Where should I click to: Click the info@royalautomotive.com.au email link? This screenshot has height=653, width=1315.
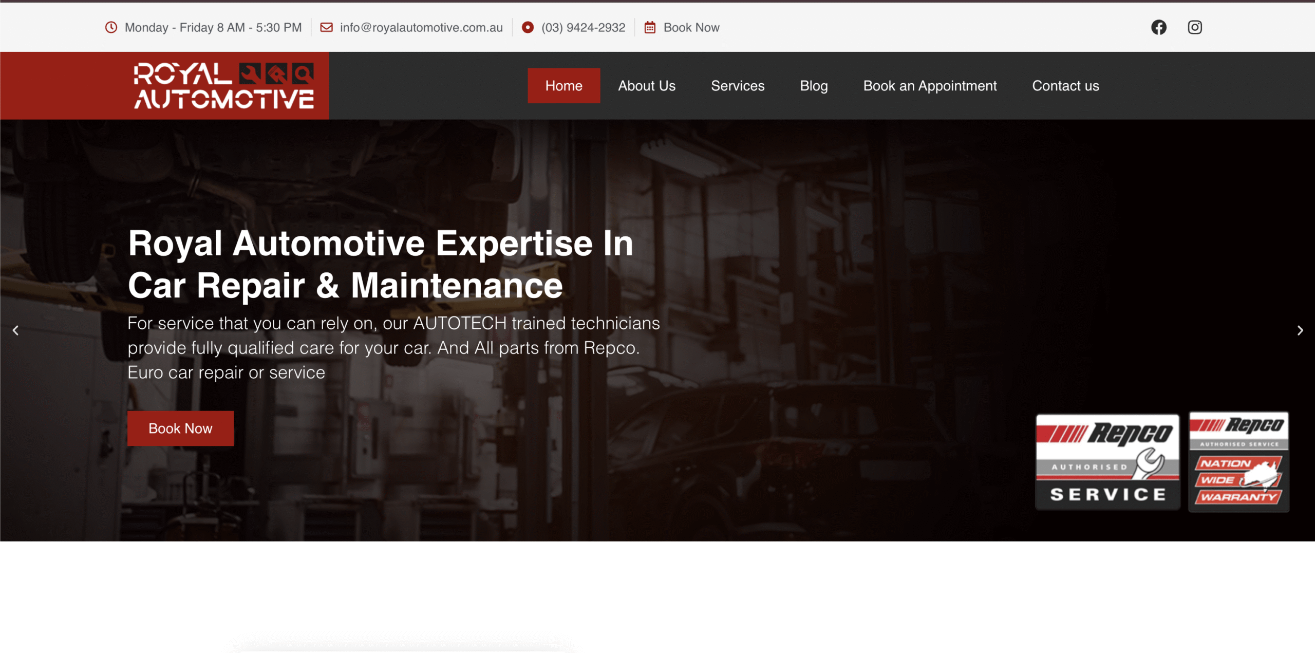tap(421, 27)
